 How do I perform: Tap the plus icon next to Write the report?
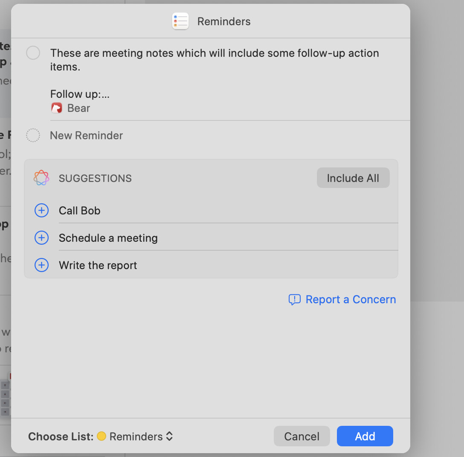point(41,265)
